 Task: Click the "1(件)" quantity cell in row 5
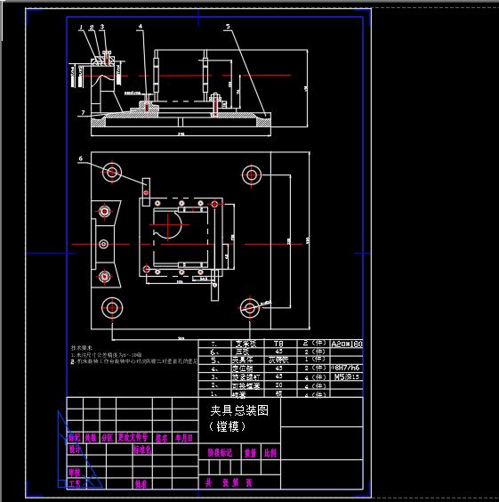click(x=315, y=360)
